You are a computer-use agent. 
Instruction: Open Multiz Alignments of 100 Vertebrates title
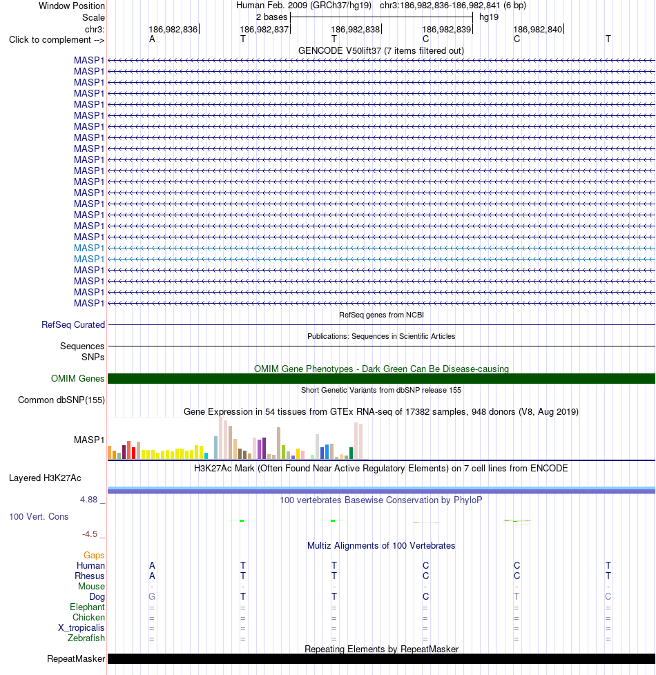tap(381, 546)
